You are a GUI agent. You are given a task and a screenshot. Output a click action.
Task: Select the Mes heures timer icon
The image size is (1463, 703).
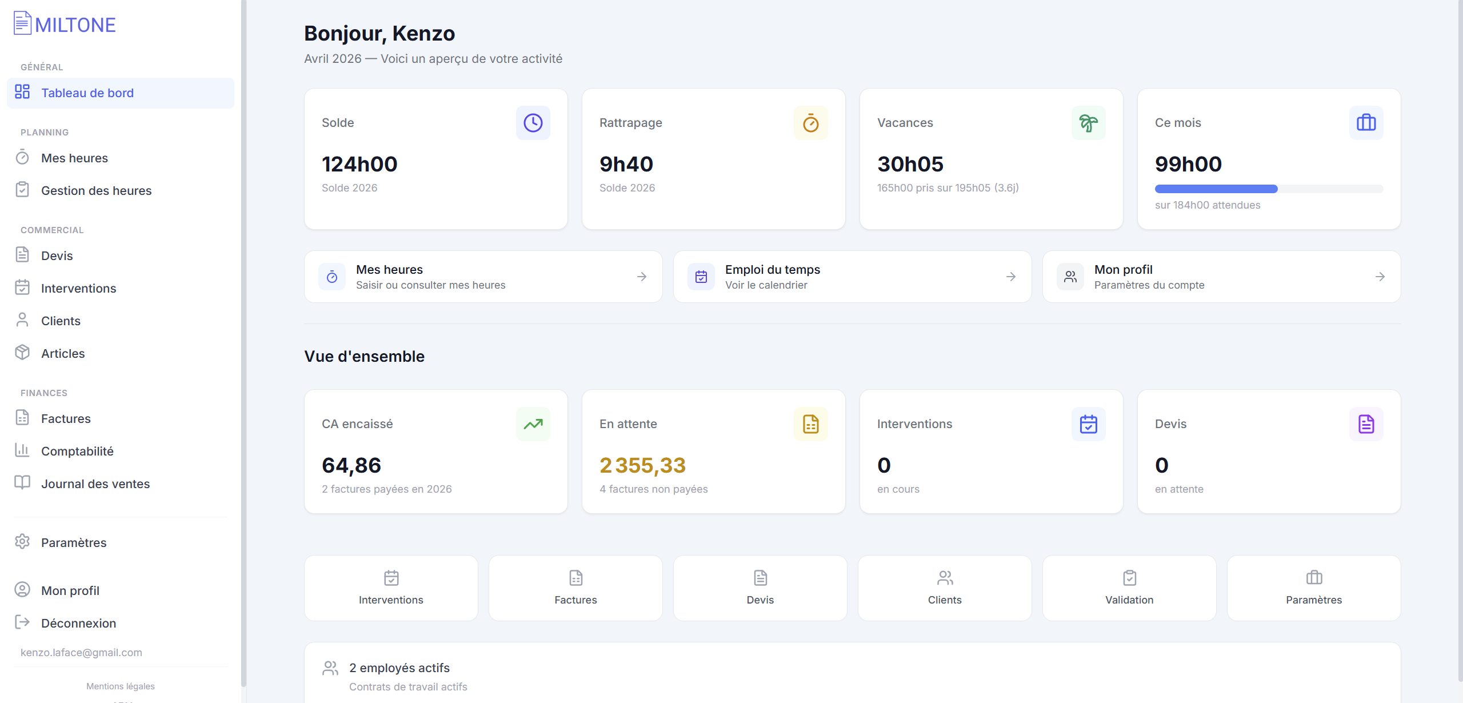click(x=22, y=158)
